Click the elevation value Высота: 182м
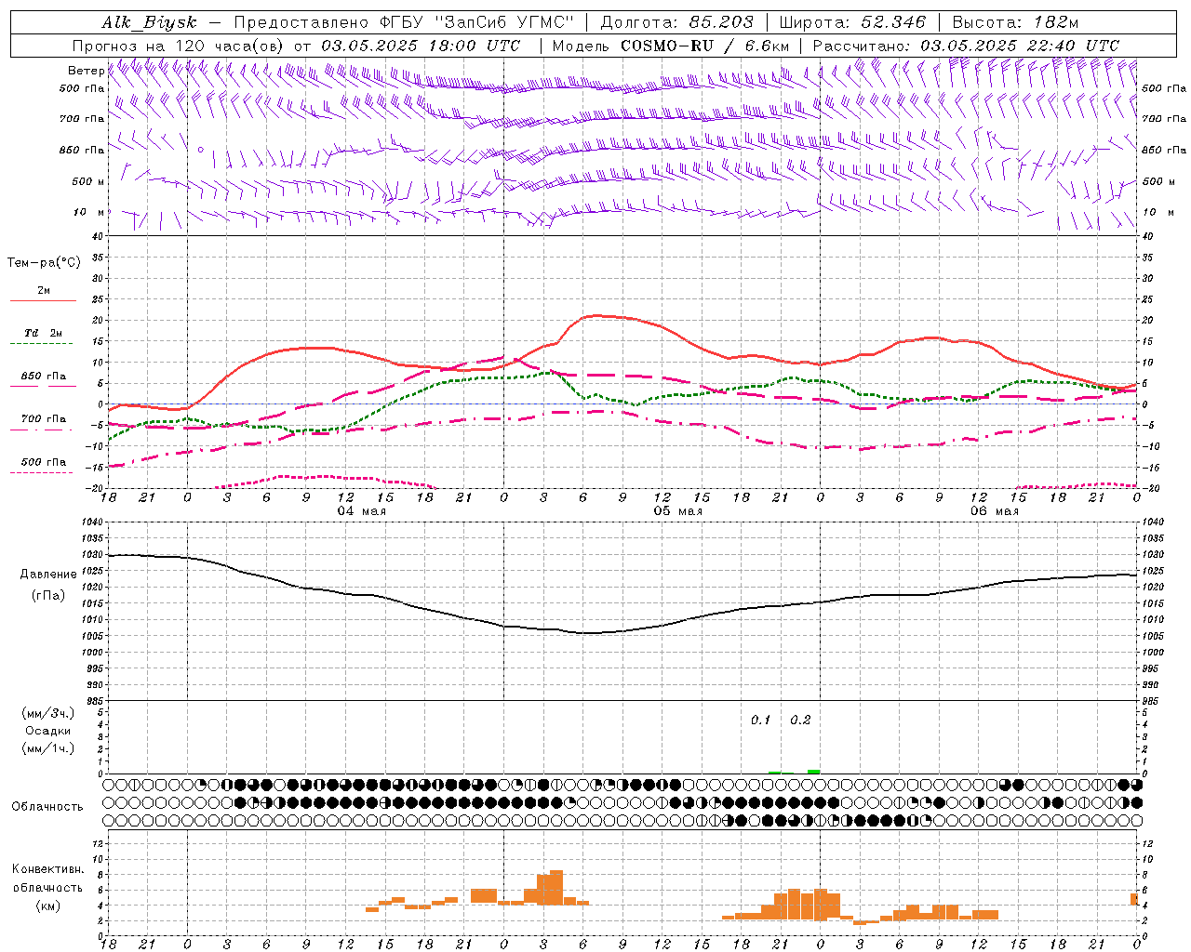 (1015, 22)
